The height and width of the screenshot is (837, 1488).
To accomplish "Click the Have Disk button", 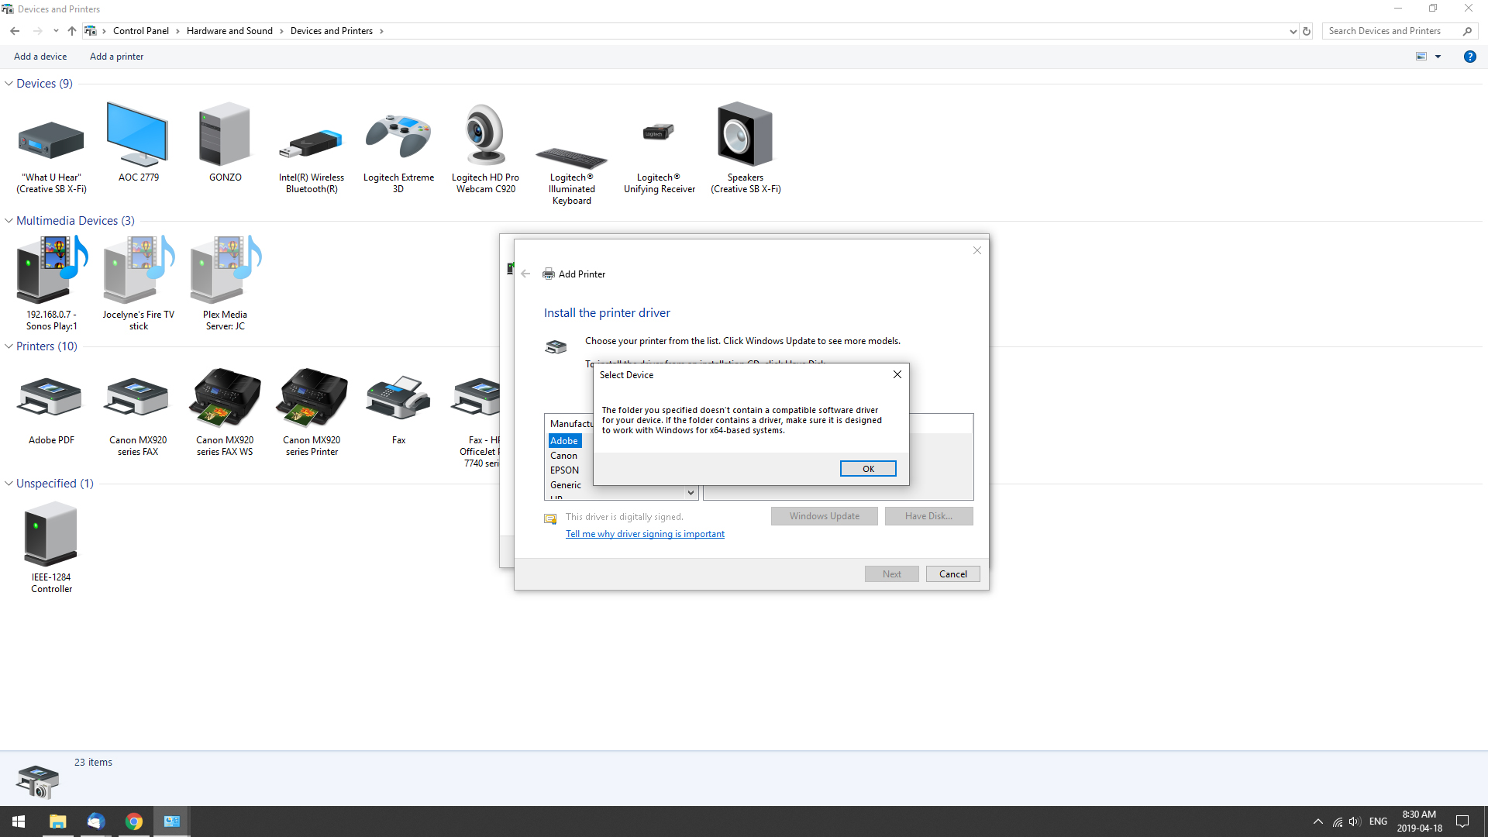I will [928, 515].
